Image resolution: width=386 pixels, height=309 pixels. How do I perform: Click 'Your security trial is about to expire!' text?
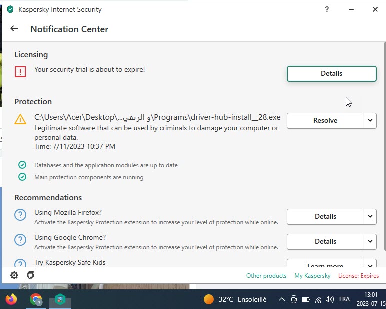(x=89, y=70)
